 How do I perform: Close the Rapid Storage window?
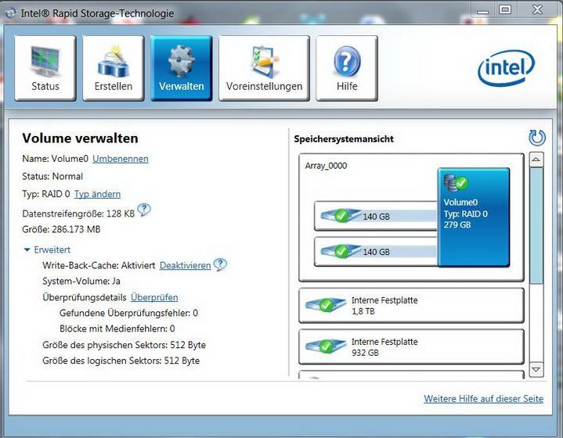[x=537, y=9]
